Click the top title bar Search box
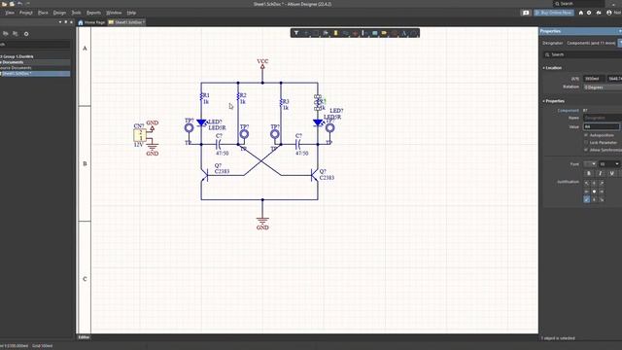The image size is (622, 350). tap(579, 4)
